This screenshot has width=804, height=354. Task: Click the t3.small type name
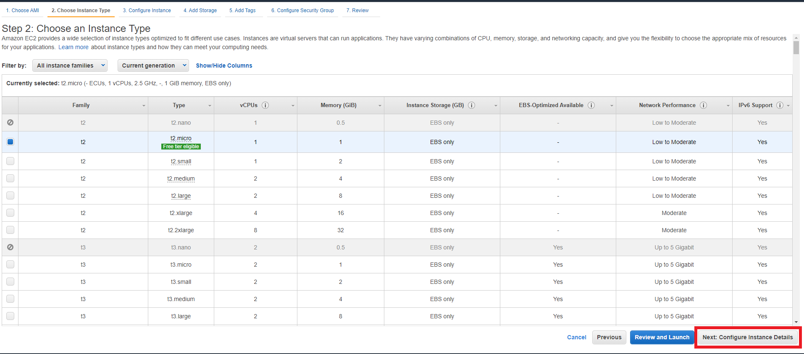(181, 282)
